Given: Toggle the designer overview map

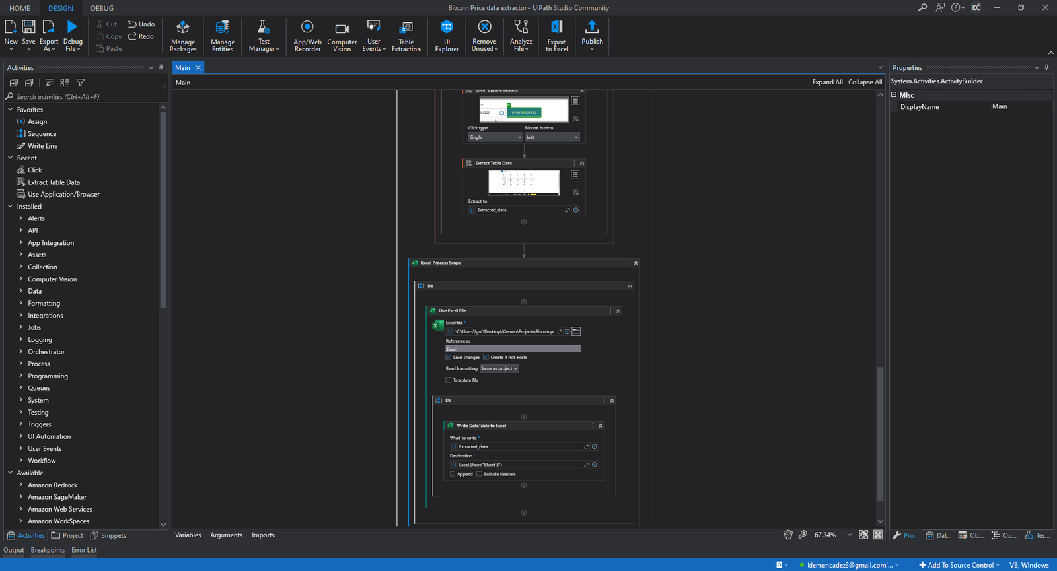Looking at the screenshot, I should click(x=878, y=535).
